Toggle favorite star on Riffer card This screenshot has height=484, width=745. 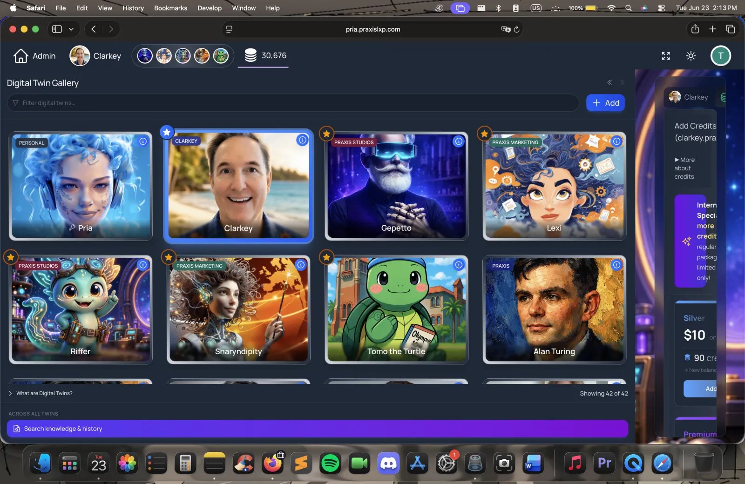coord(10,257)
